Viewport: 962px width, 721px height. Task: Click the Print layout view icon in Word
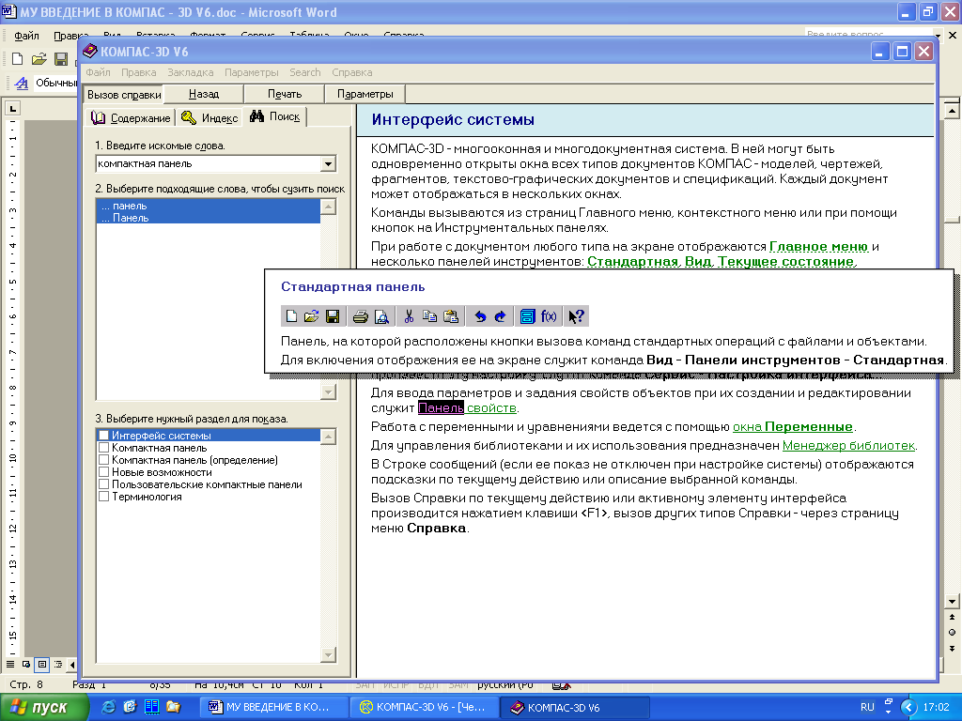coord(41,664)
